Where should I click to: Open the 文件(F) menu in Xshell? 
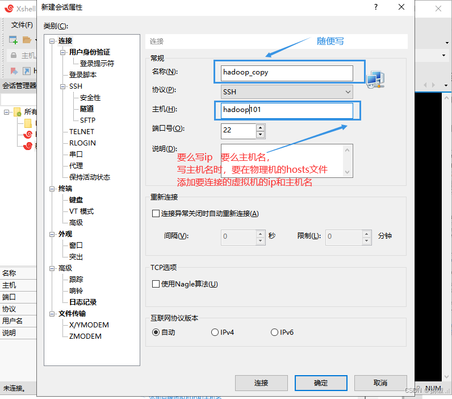pyautogui.click(x=22, y=25)
